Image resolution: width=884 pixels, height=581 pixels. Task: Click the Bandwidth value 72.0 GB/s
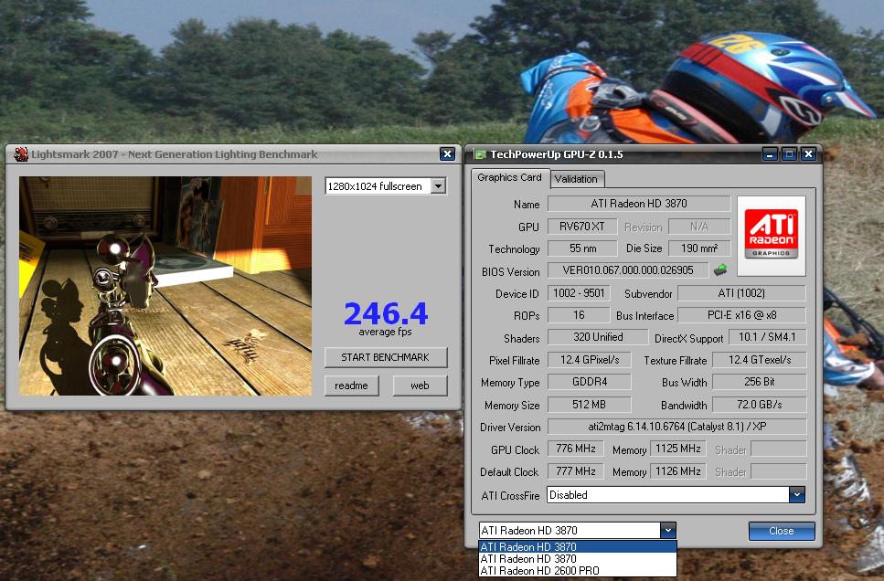[x=760, y=405]
